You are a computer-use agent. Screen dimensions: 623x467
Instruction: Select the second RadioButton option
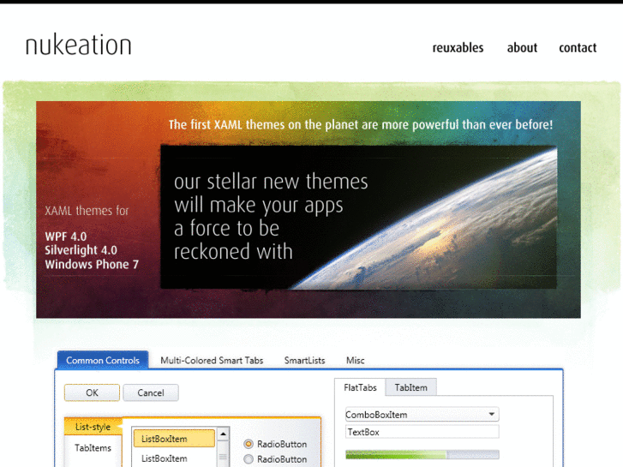coord(249,459)
